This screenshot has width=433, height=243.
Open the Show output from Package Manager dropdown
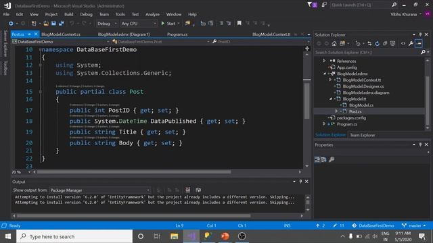(100, 190)
